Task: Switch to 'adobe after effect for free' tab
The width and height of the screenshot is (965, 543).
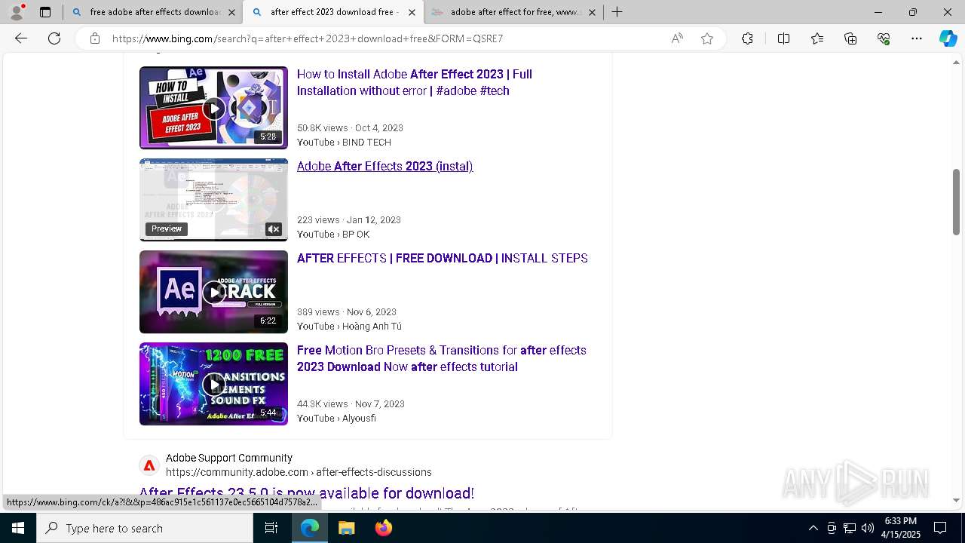Action: click(514, 12)
